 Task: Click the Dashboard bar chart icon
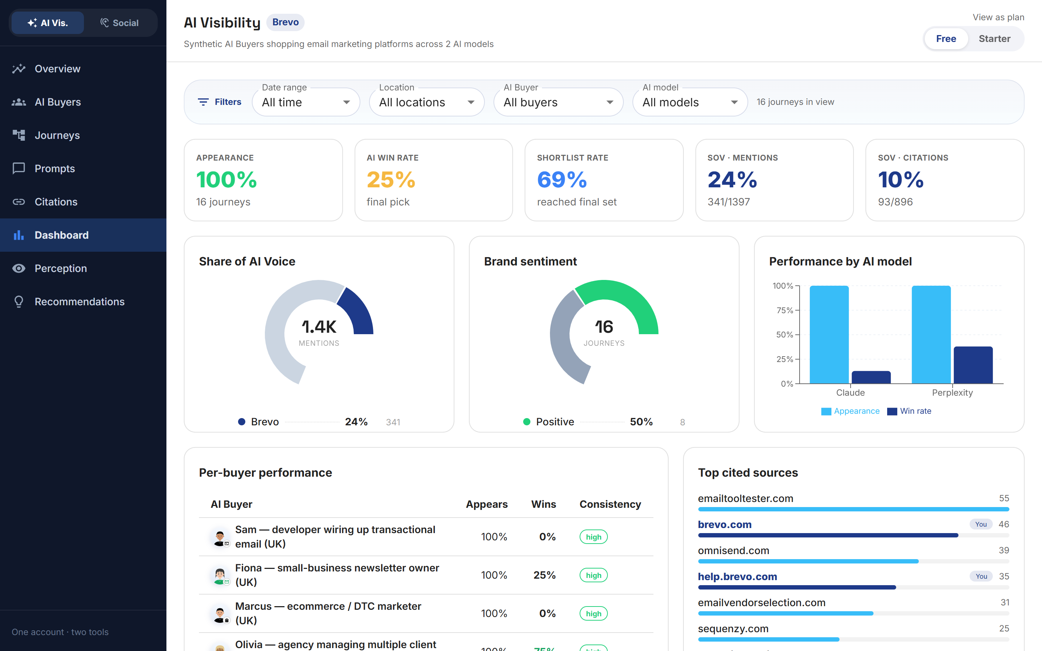[18, 235]
